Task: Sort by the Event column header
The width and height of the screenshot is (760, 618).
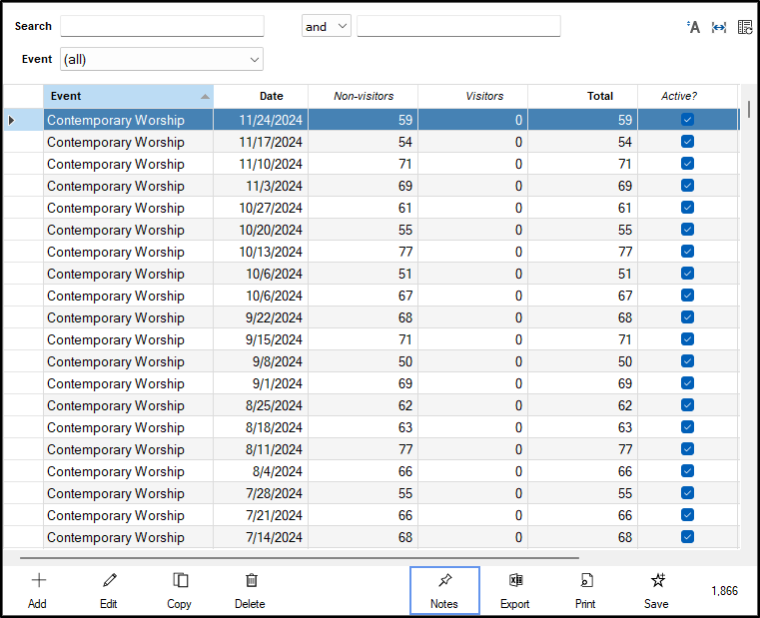Action: pos(128,97)
